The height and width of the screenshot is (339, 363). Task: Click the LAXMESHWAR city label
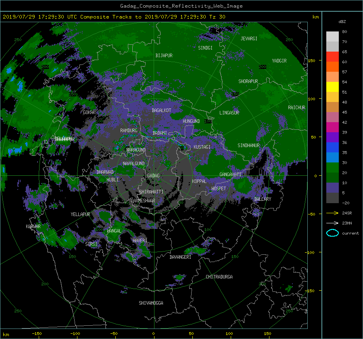143,201
